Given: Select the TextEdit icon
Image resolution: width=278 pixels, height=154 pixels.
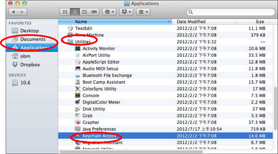Looking at the screenshot, I should [x=70, y=28].
